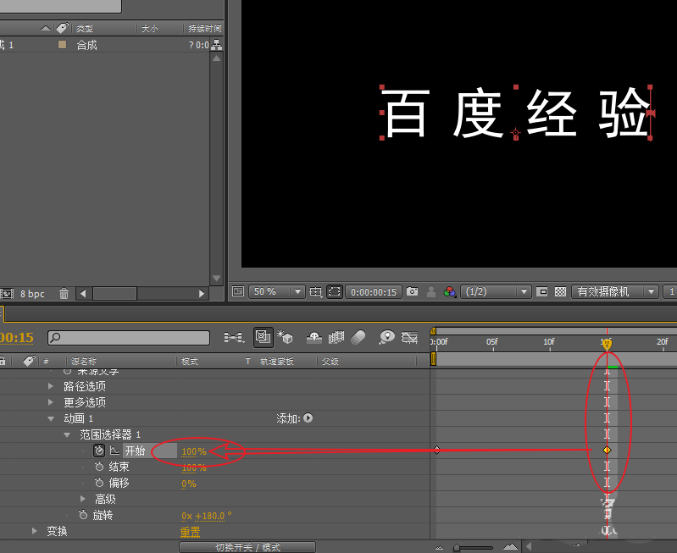Open the 50 % magnification dropdown

click(x=276, y=292)
